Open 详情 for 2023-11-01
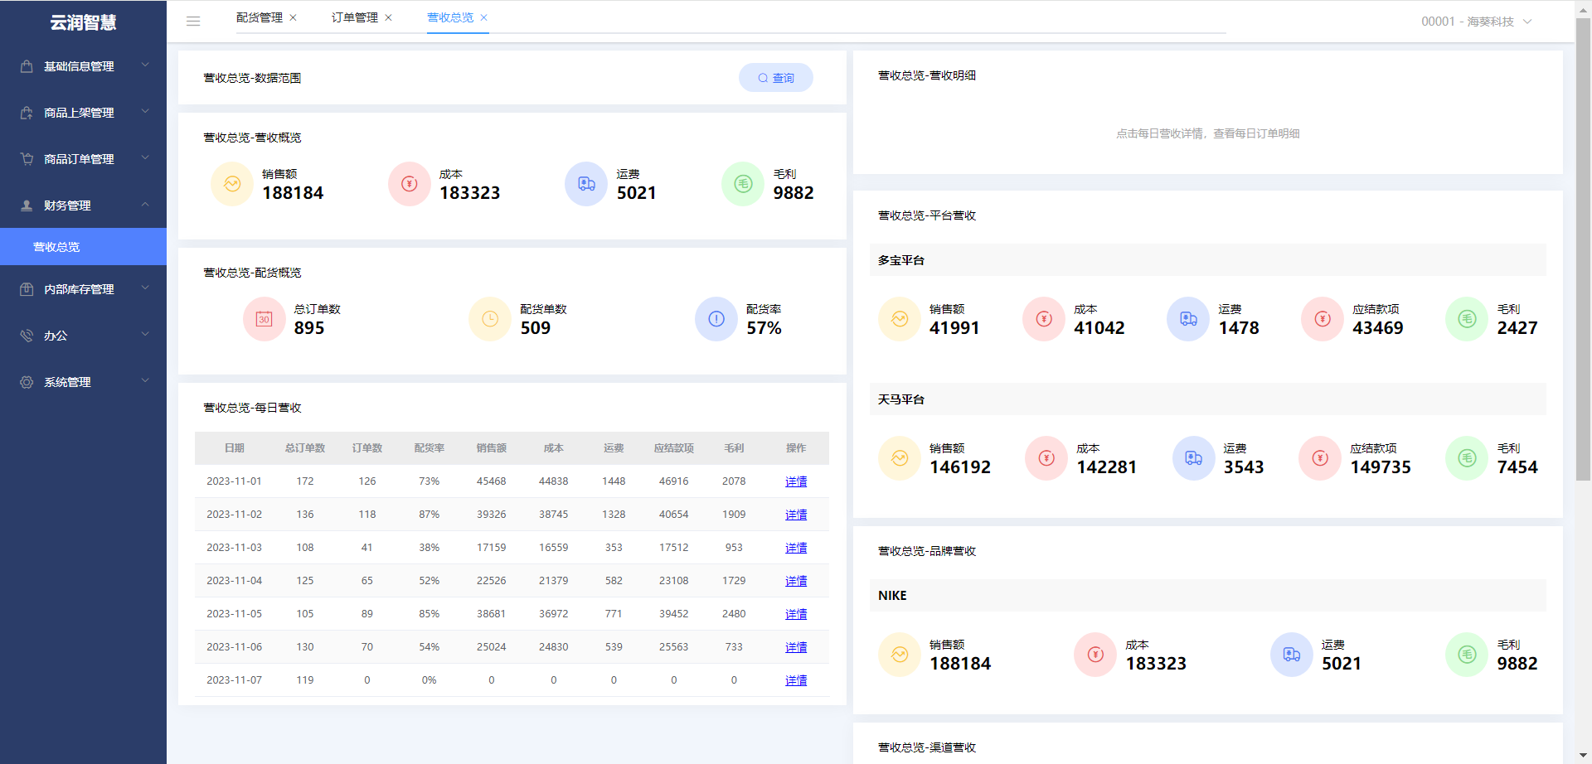Viewport: 1592px width, 764px height. tap(796, 481)
